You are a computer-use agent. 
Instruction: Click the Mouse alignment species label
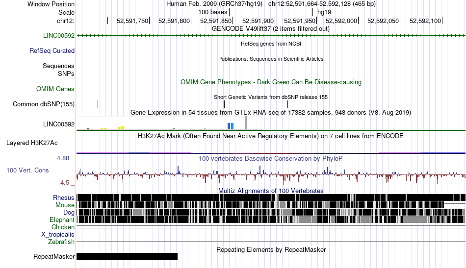pos(65,205)
